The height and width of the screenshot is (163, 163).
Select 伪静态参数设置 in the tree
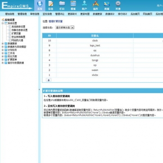(x=19, y=30)
